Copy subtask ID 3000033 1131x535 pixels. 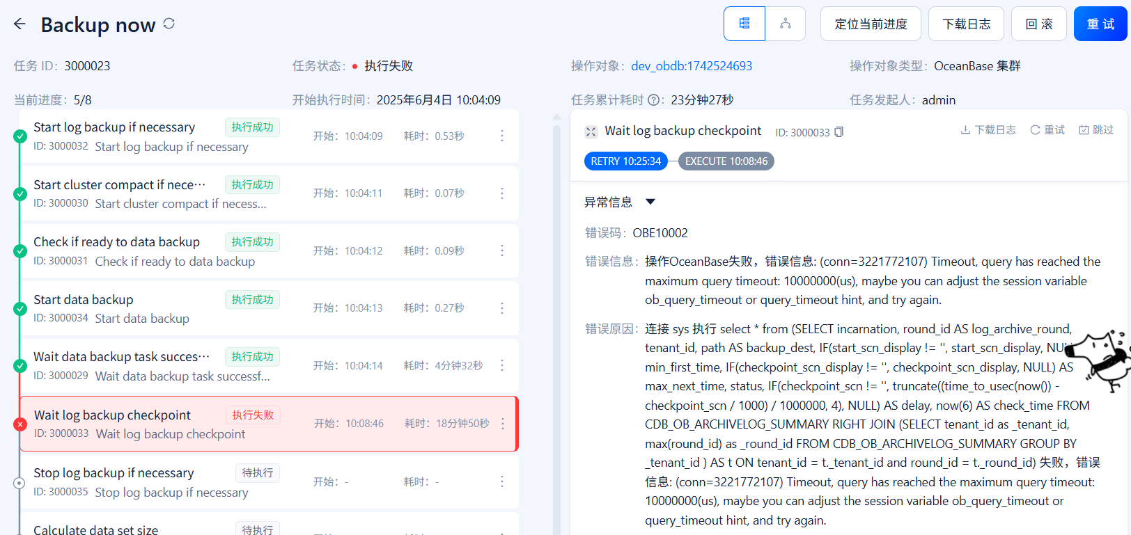(x=839, y=132)
